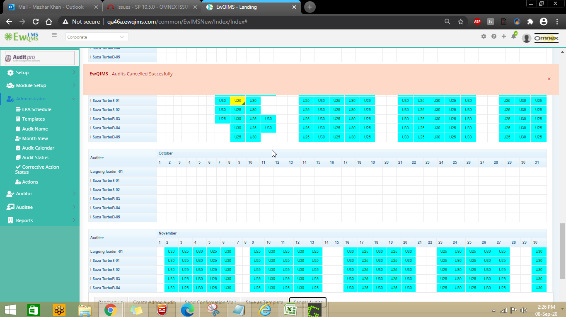Image resolution: width=566 pixels, height=317 pixels.
Task: Click the EwQIMS logo
Action: pyautogui.click(x=21, y=36)
